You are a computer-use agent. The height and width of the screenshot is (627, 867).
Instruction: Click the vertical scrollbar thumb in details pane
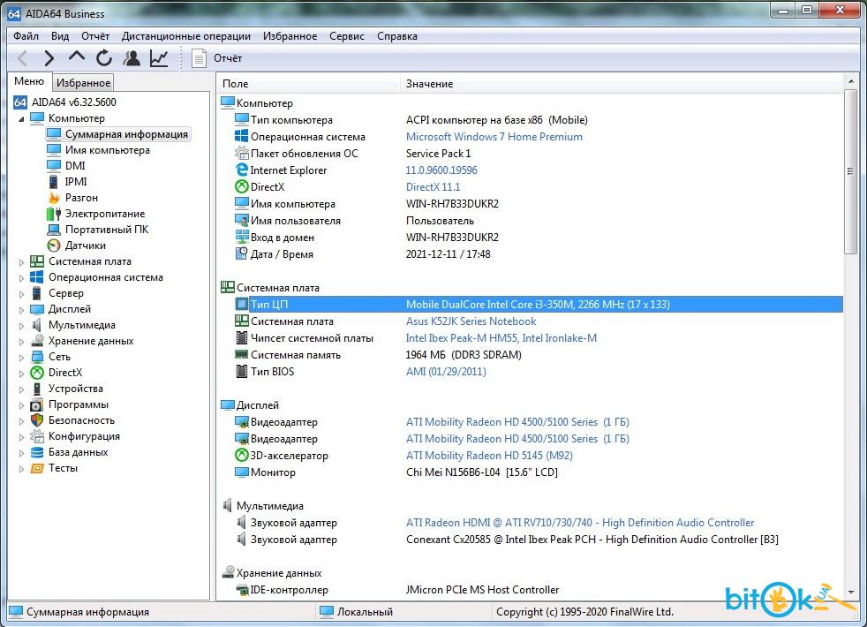850,172
